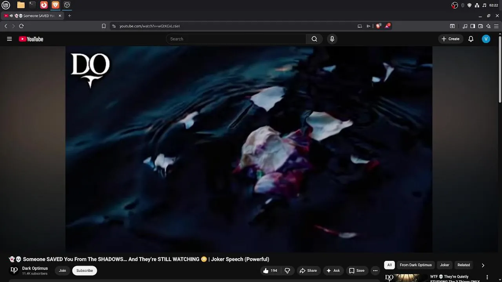Open YouTube notifications bell
Screen dimensions: 502x282
tap(471, 39)
